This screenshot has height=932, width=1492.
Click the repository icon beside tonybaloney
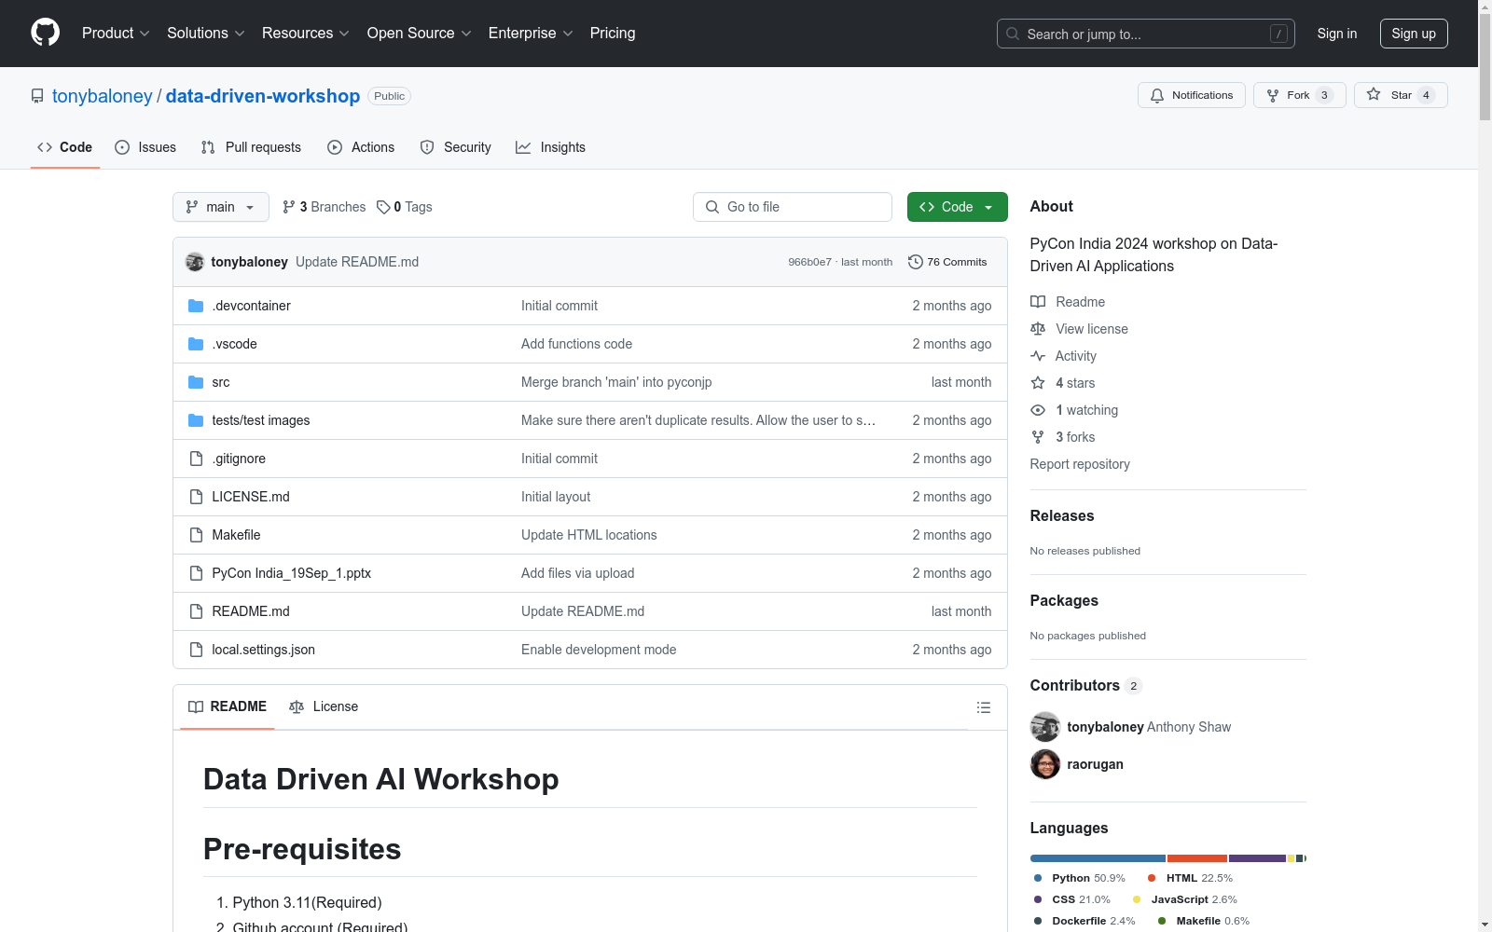point(37,96)
